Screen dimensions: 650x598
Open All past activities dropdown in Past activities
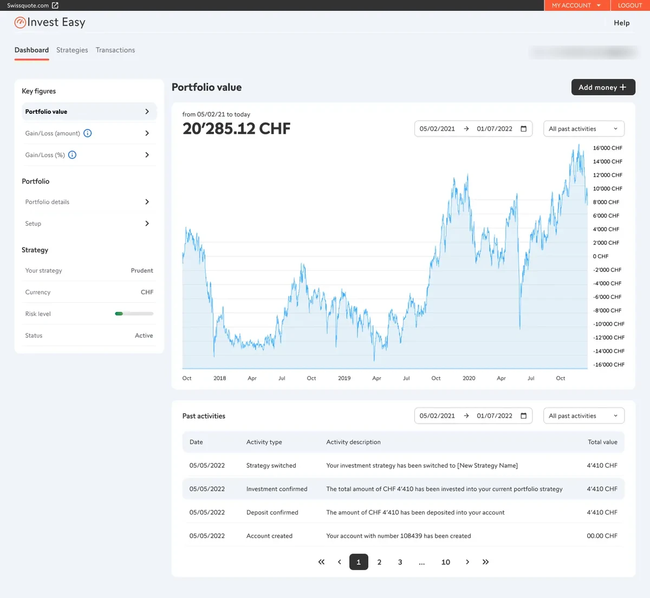pos(584,416)
